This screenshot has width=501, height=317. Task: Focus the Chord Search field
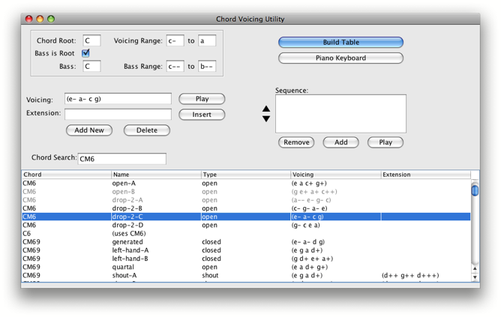(x=121, y=159)
